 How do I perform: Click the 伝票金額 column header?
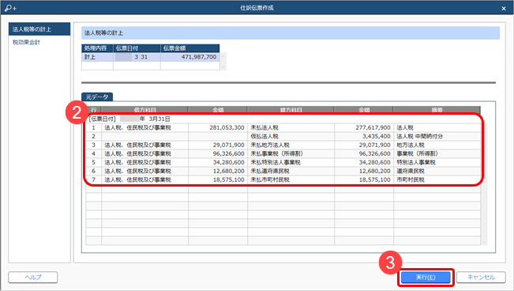(x=190, y=48)
